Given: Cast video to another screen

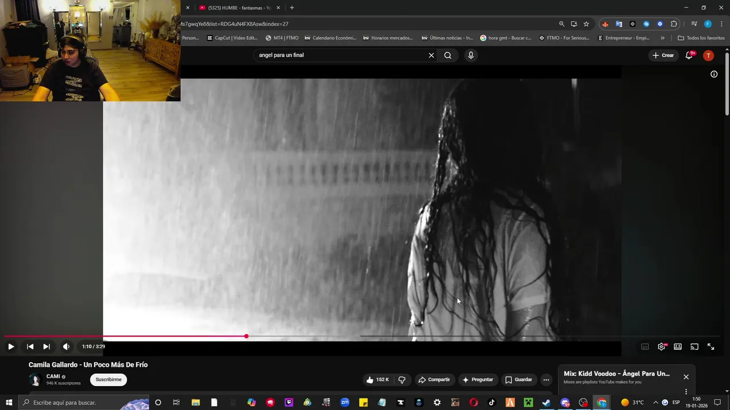Looking at the screenshot, I should tap(694, 346).
